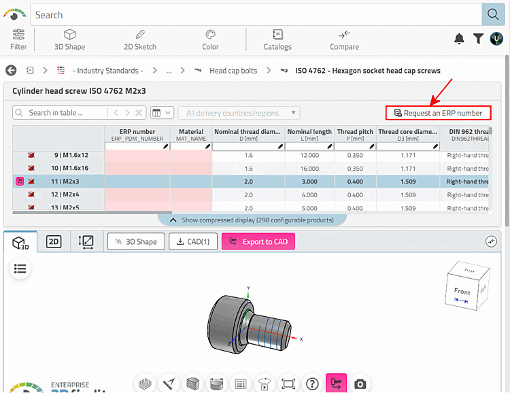Viewport: 510px width, 393px height.
Task: Open the dimensions view tab
Action: [x=86, y=242]
